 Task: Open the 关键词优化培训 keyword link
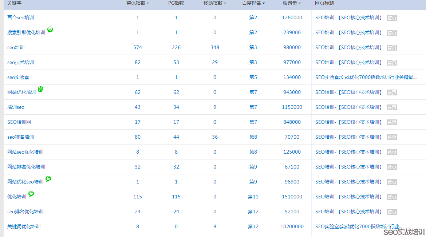[x=24, y=226]
